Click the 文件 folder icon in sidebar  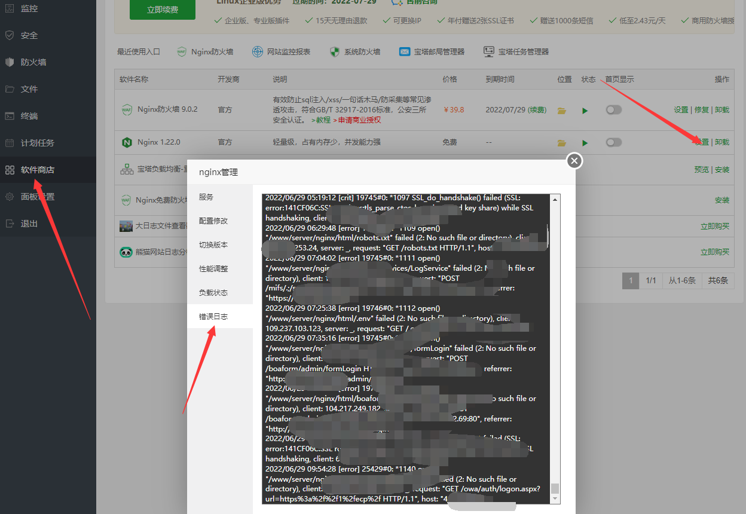(10, 89)
